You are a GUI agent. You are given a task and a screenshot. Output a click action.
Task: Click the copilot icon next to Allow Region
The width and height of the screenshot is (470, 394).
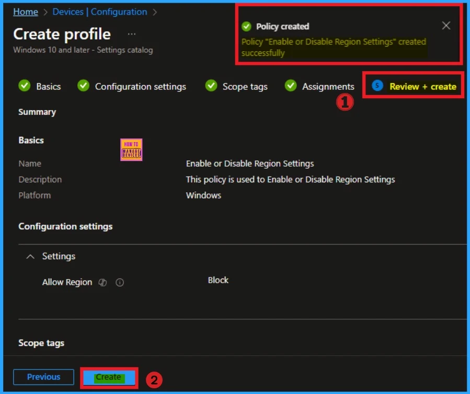[x=103, y=282]
